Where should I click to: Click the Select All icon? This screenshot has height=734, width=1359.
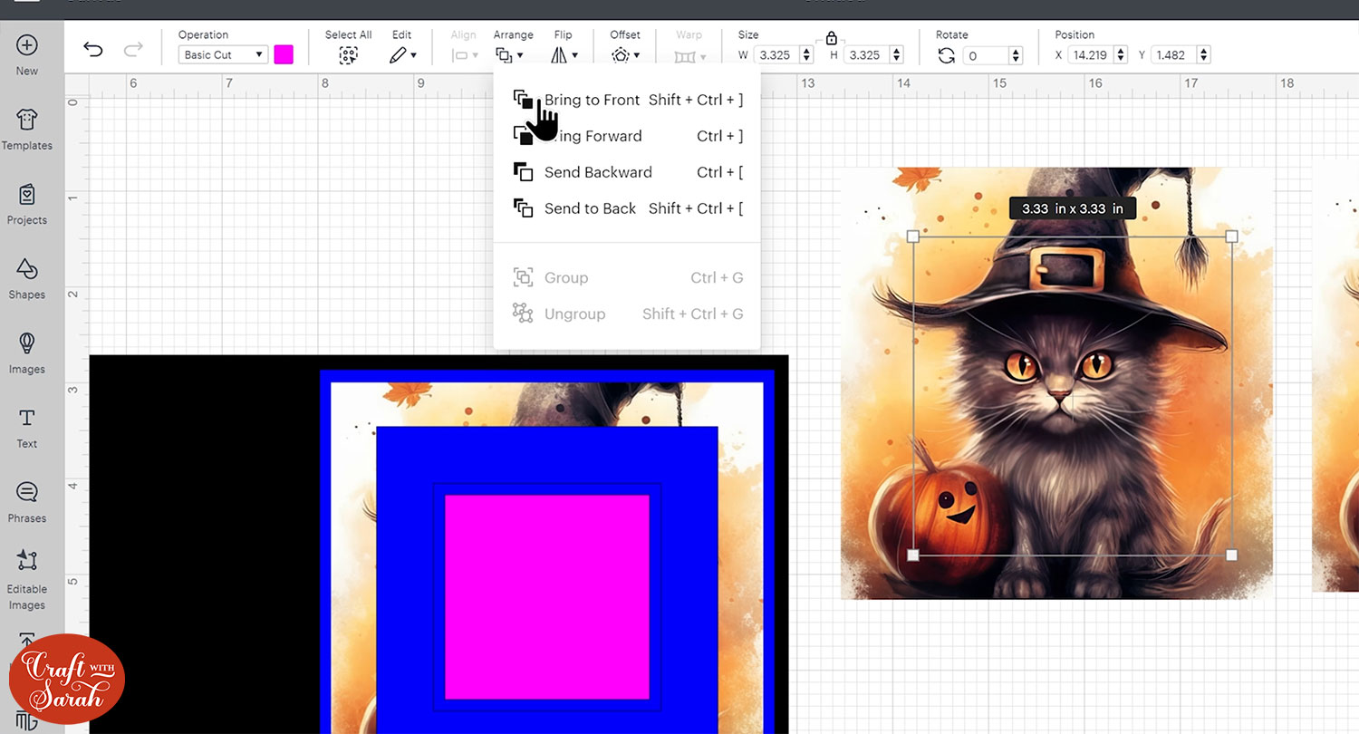pos(348,55)
